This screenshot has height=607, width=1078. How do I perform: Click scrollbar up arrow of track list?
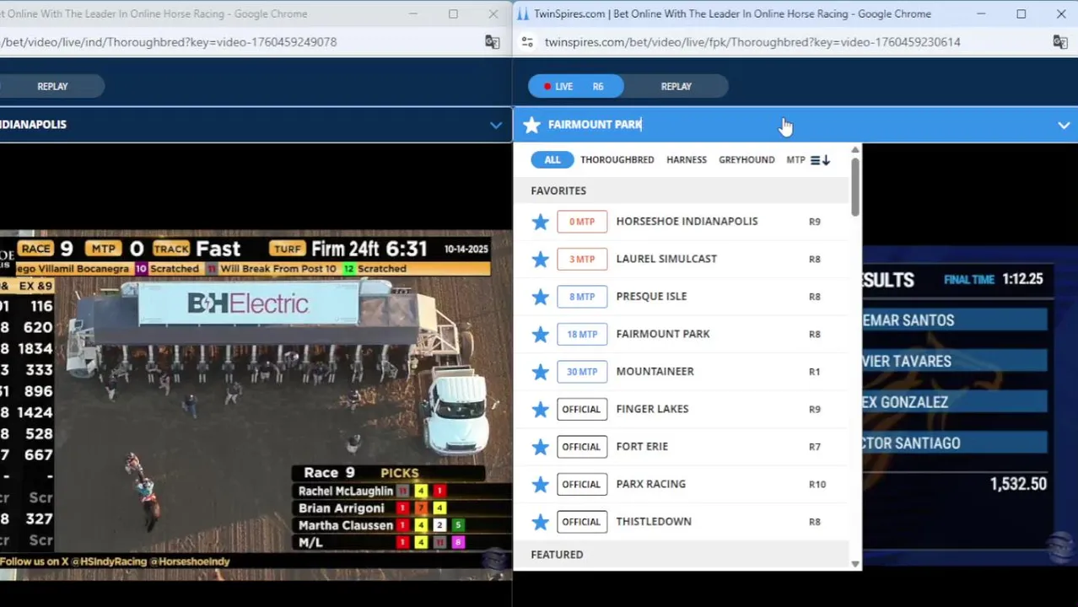click(855, 150)
